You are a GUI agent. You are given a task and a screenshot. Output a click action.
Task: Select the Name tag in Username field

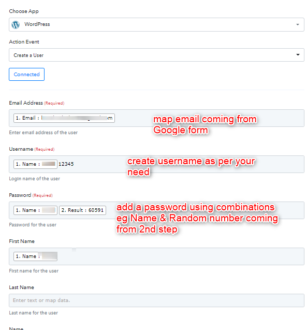coord(35,164)
